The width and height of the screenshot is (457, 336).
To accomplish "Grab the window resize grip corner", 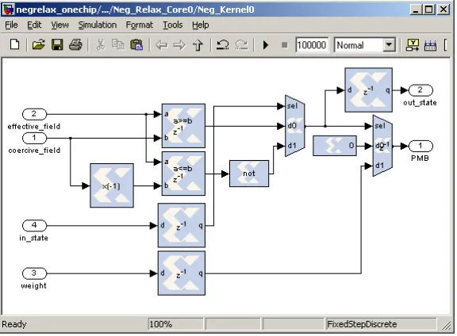I will (x=446, y=326).
